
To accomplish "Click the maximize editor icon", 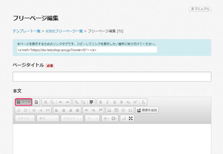I will [x=131, y=119].
